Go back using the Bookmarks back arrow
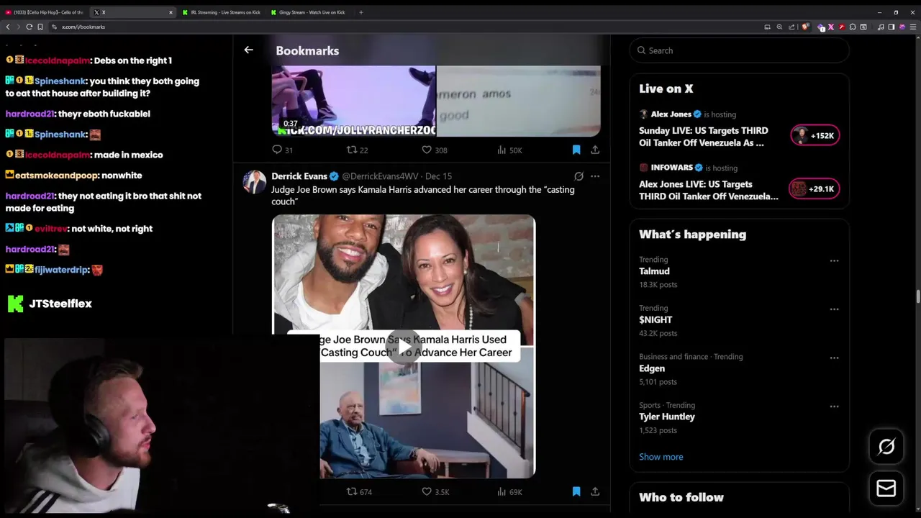The height and width of the screenshot is (518, 921). click(248, 50)
